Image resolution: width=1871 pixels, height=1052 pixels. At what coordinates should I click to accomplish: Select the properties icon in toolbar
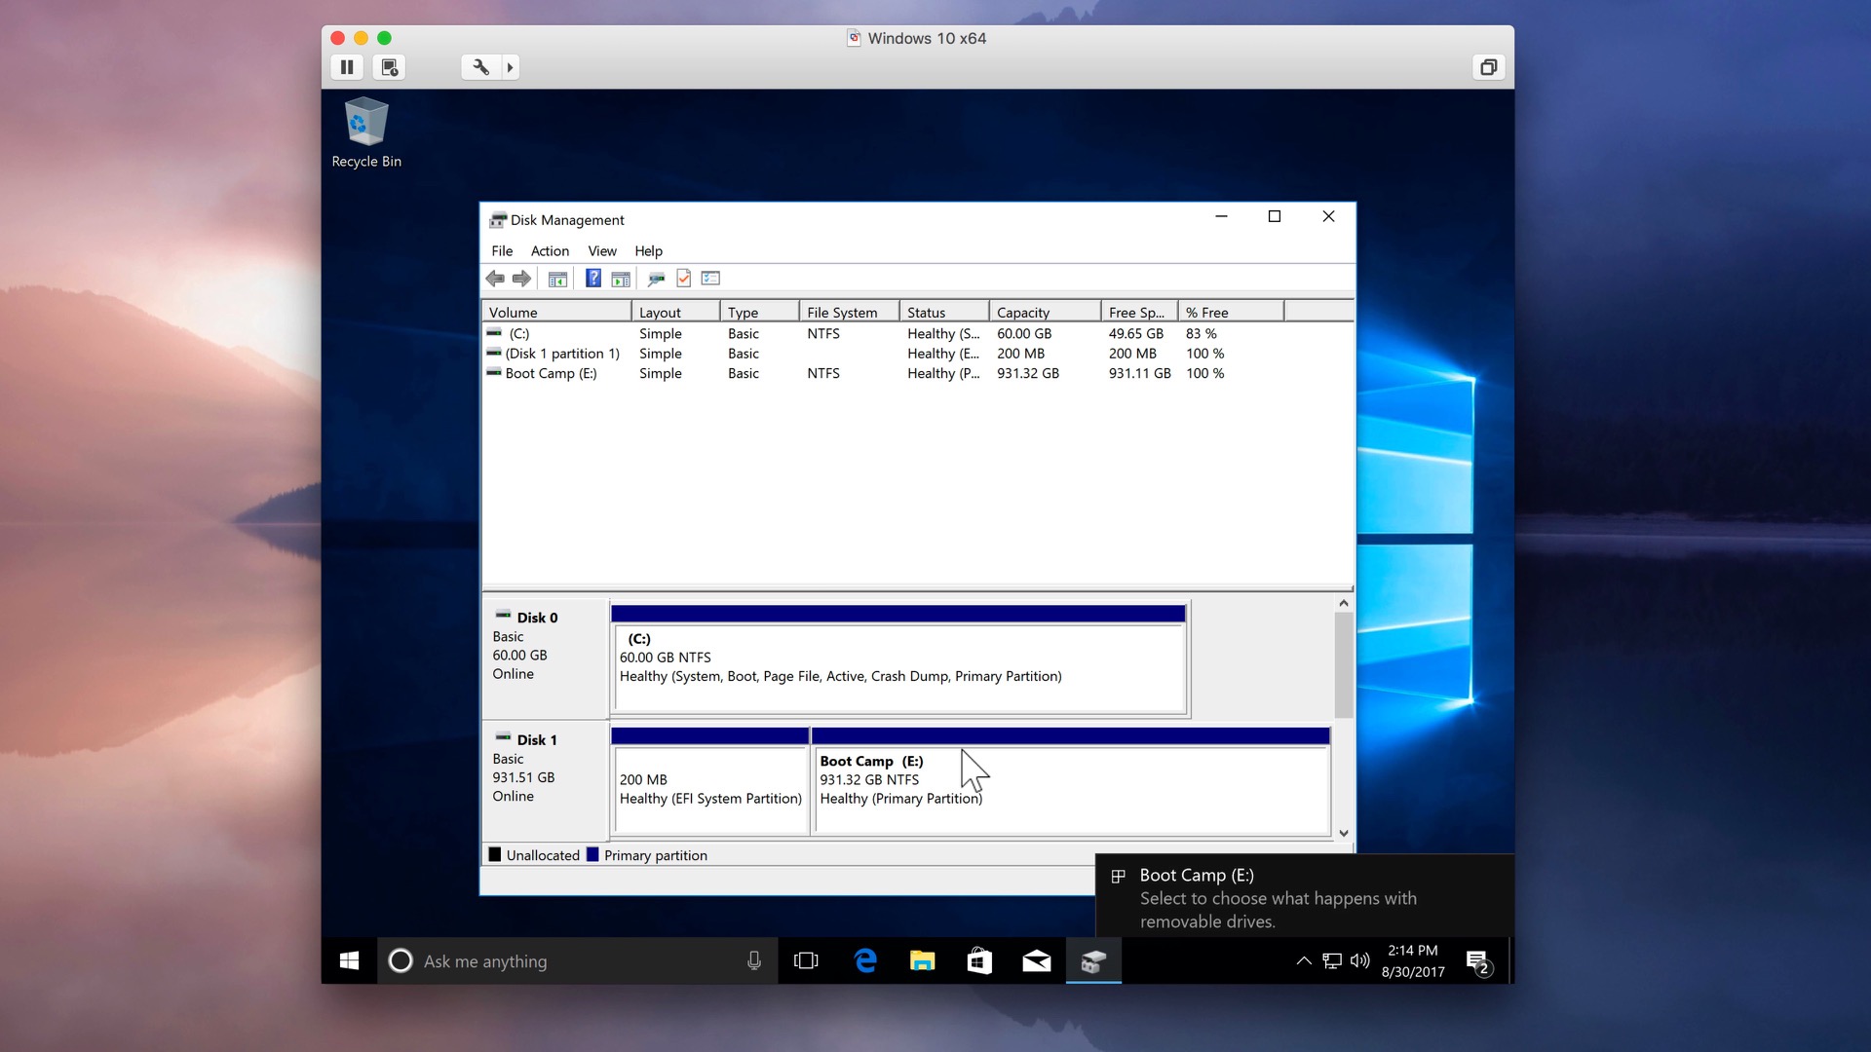(x=684, y=279)
